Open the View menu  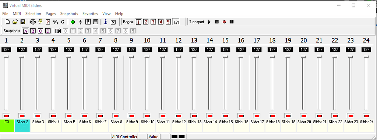(x=106, y=14)
